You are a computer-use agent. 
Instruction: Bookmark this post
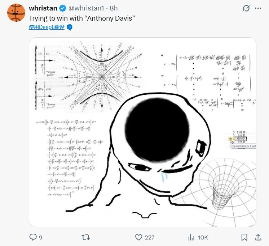[244, 237]
